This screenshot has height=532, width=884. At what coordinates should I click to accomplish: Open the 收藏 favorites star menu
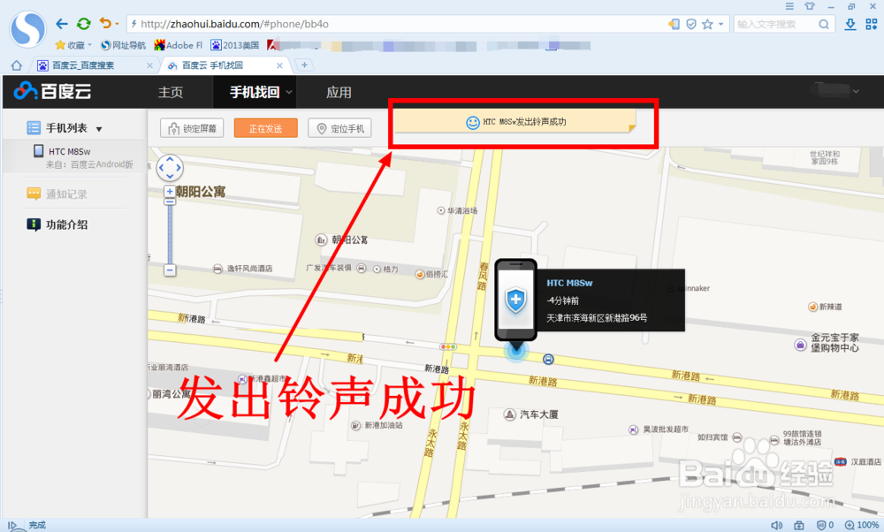click(73, 45)
